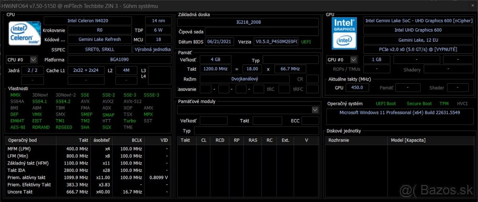
Task: Click the Model [Kapacita] column header
Action: [408, 140]
